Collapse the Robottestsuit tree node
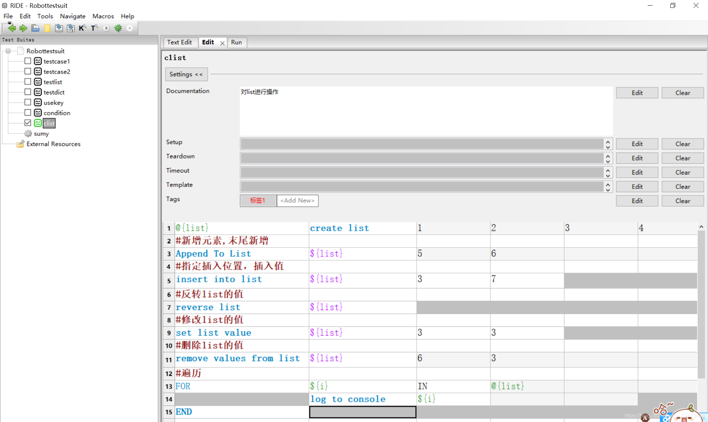708x422 pixels. pos(8,51)
